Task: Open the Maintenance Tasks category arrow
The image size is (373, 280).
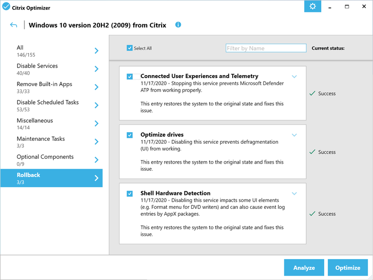Action: pyautogui.click(x=96, y=142)
